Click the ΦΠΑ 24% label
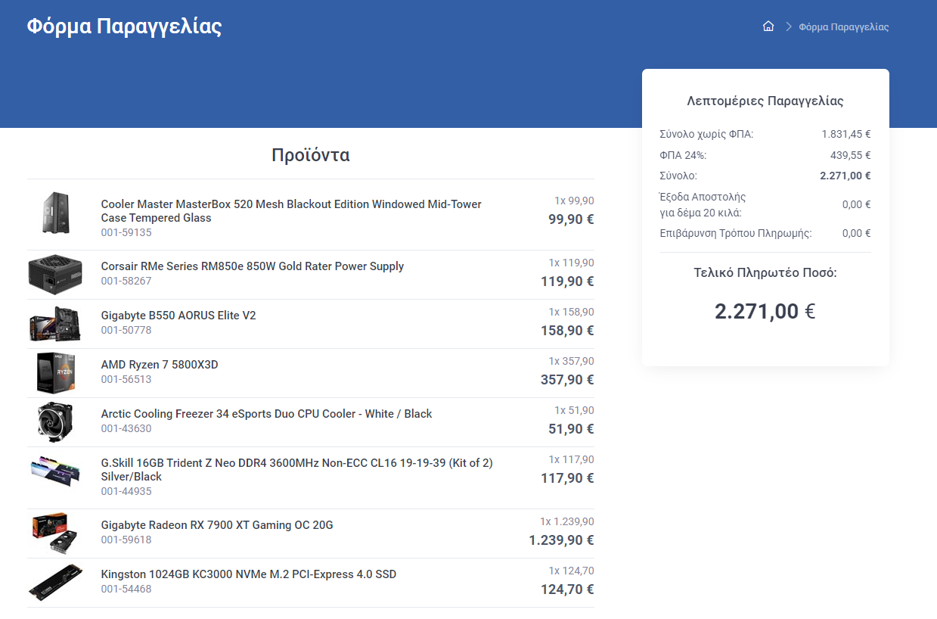 tap(683, 155)
